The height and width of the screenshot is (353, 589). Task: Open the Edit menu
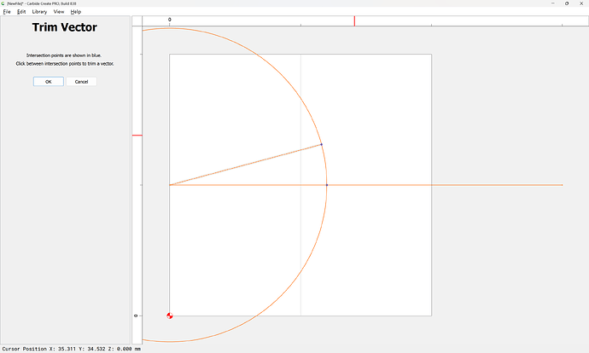tap(21, 12)
